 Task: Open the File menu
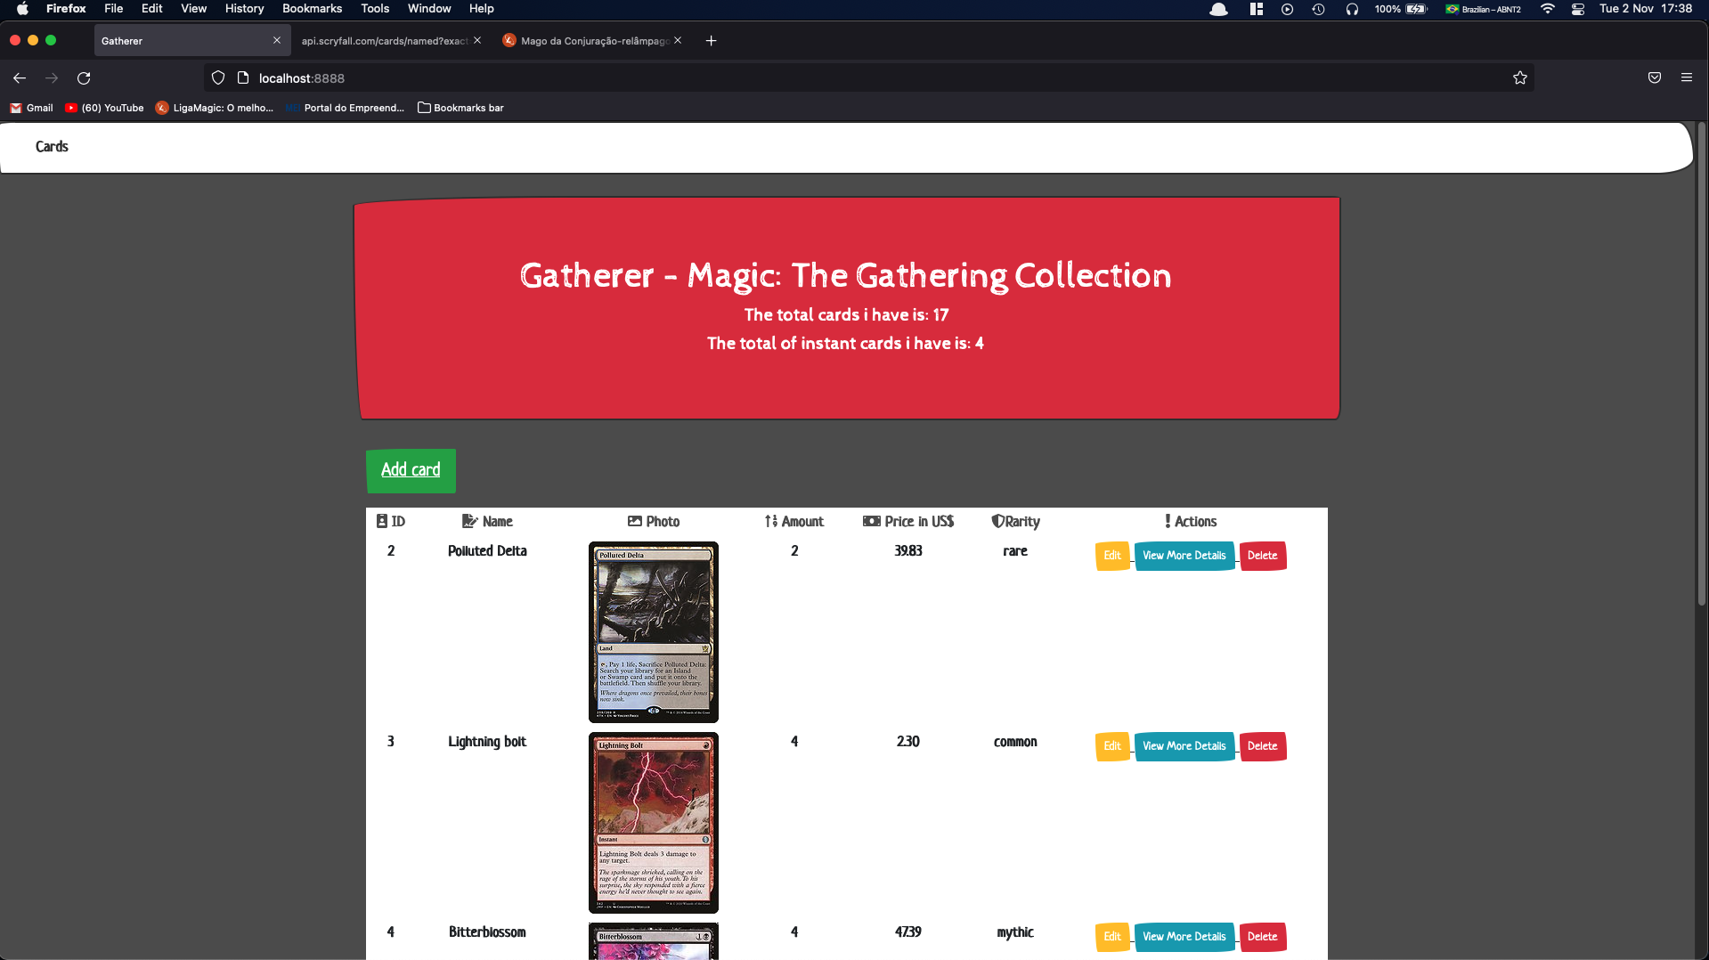[113, 9]
